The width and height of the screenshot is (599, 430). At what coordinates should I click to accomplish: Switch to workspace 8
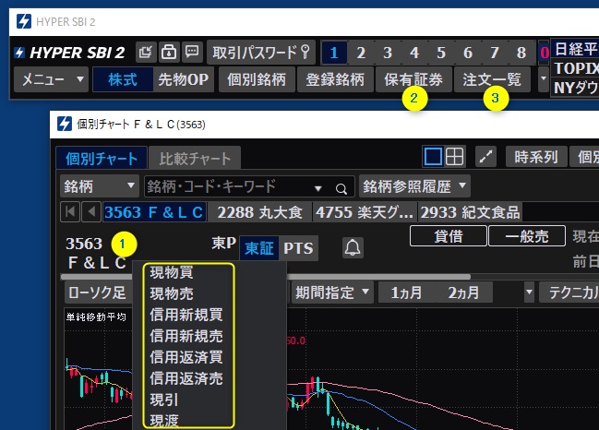coord(521,53)
